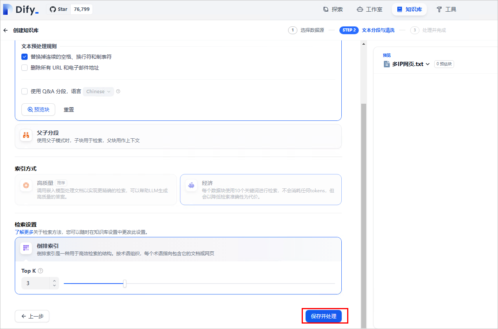The image size is (498, 329).
Task: Click the 经济 piggy bank icon
Action: [191, 186]
